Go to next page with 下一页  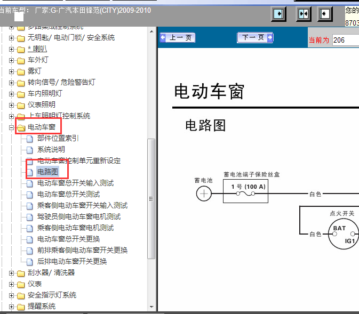click(255, 37)
